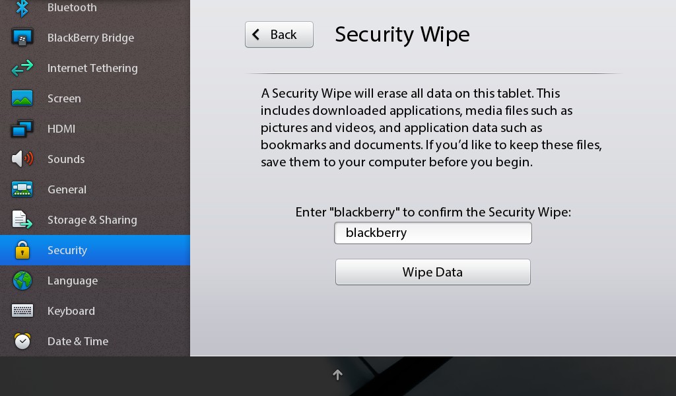The height and width of the screenshot is (396, 676).
Task: Open HDMI display icon
Action: click(x=22, y=129)
